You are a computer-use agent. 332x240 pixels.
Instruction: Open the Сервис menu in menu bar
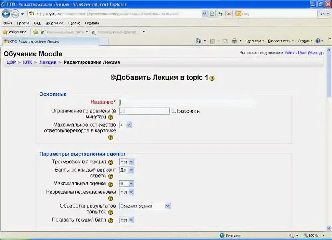point(74,23)
